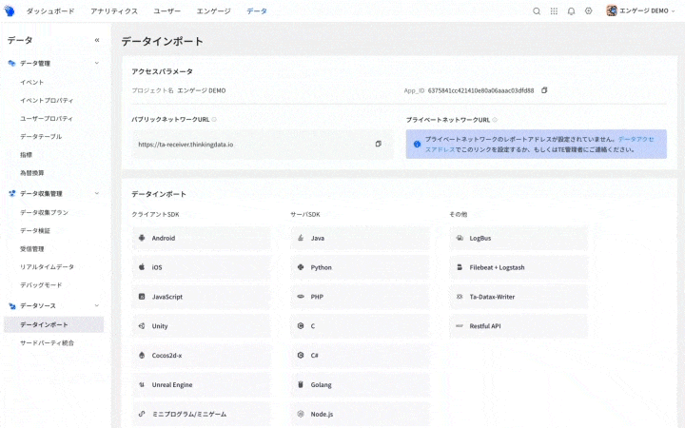Click the JavaScript SDK icon

[x=142, y=297]
